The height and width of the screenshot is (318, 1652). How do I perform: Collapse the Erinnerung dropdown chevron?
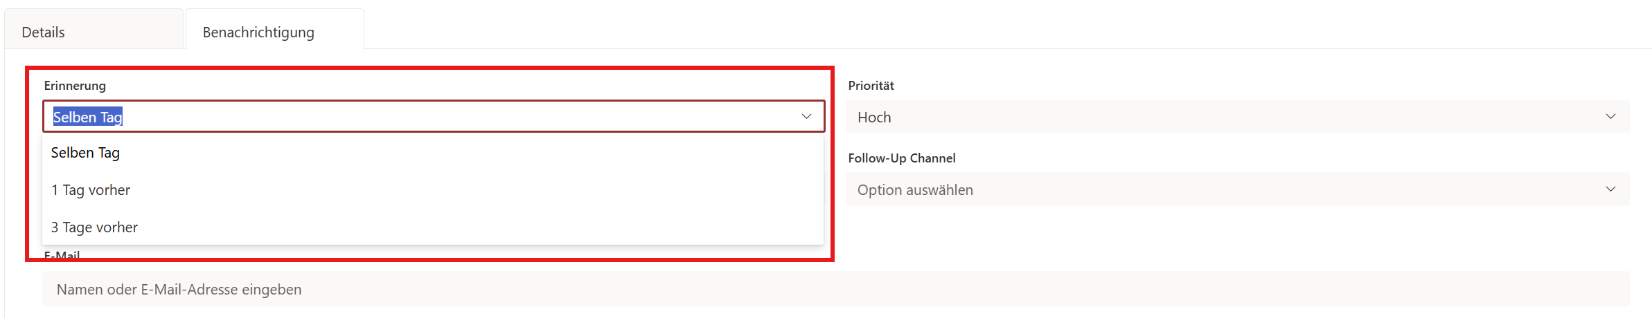coord(806,116)
